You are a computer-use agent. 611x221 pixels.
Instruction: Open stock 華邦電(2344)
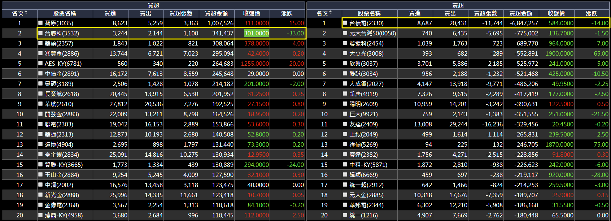point(366,205)
